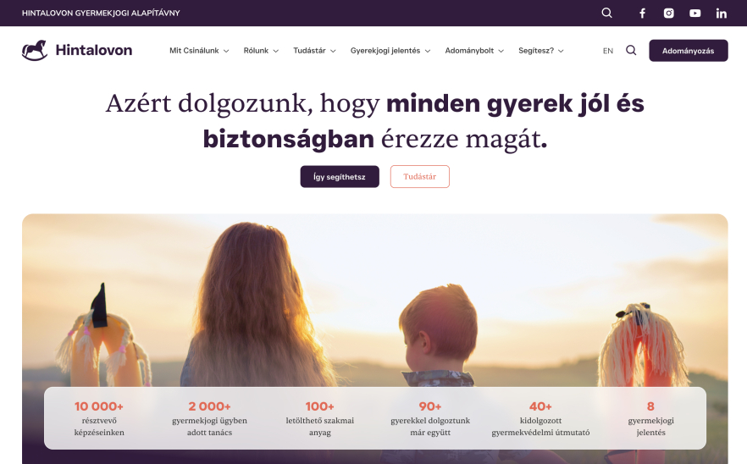The height and width of the screenshot is (464, 747).
Task: Open the Facebook page icon
Action: tap(642, 13)
